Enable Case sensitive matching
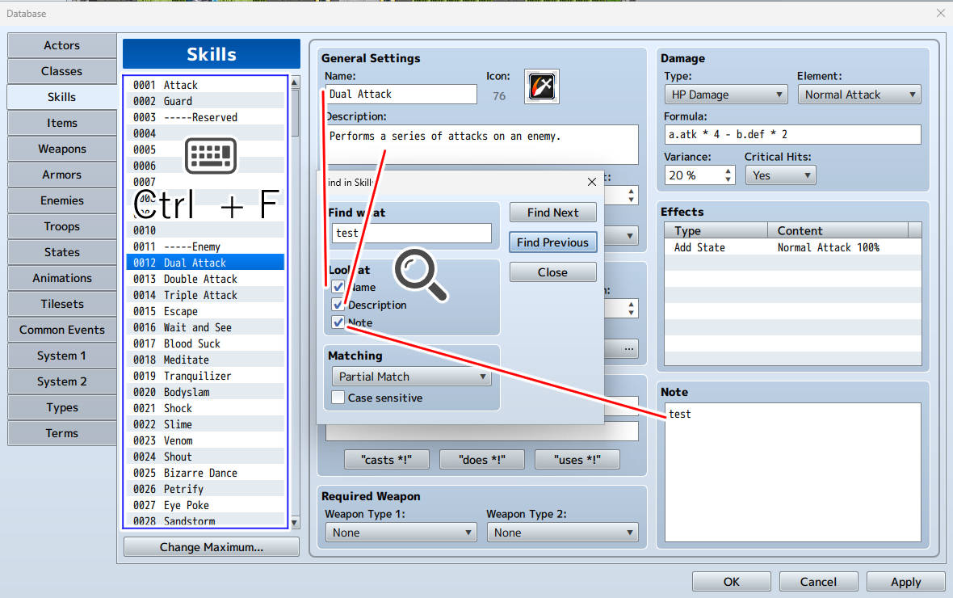Screen dimensions: 953x598 coord(338,398)
